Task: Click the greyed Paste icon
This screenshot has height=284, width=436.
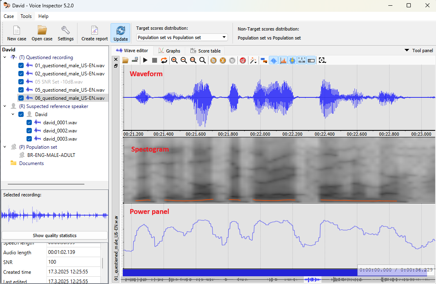Action: click(232, 60)
